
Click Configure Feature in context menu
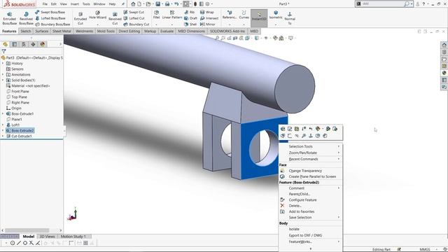pyautogui.click(x=311, y=199)
